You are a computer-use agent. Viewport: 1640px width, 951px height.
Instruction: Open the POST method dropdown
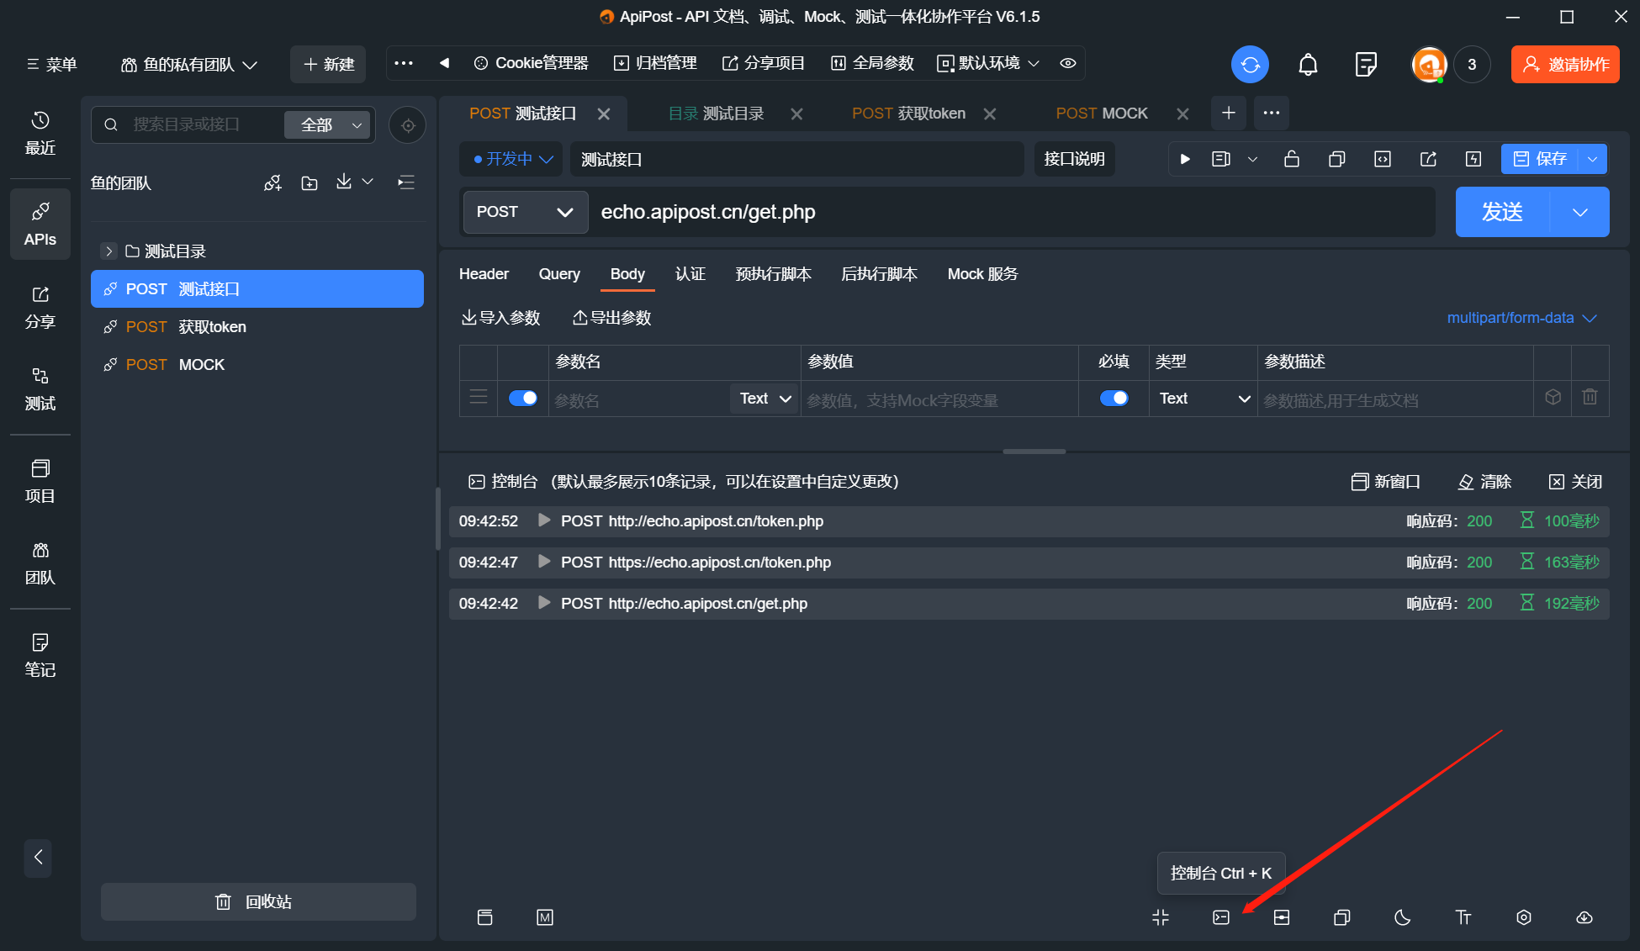pos(525,212)
